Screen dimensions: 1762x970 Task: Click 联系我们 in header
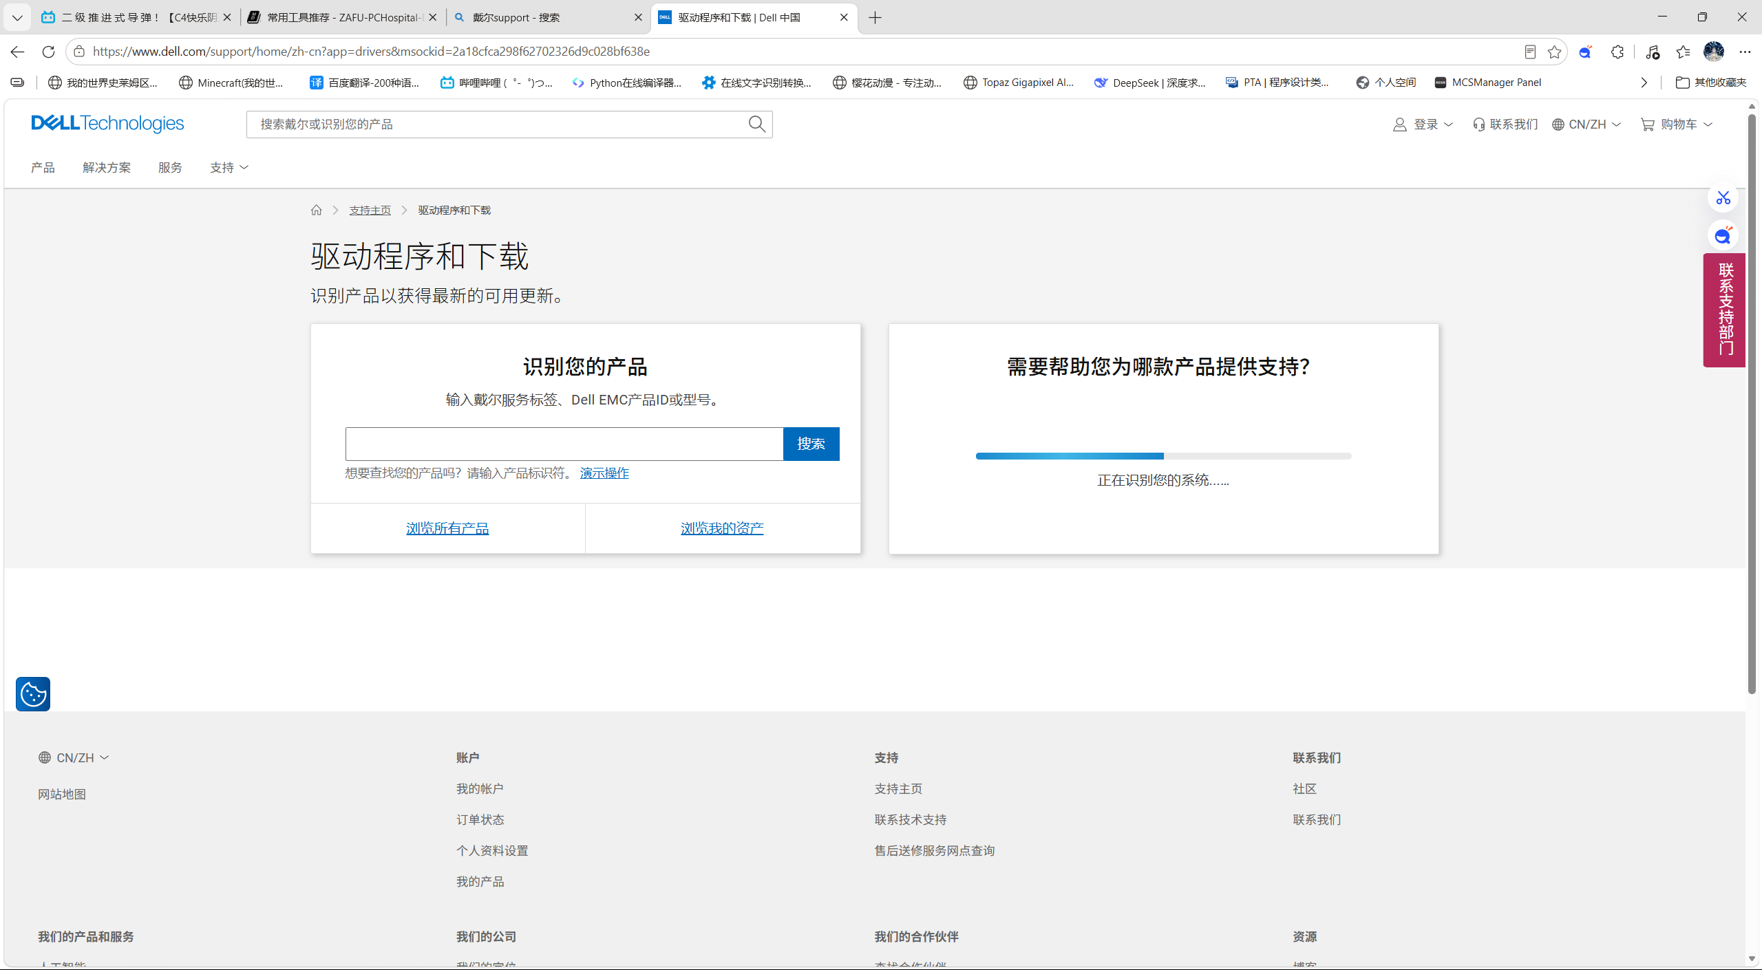tap(1505, 124)
